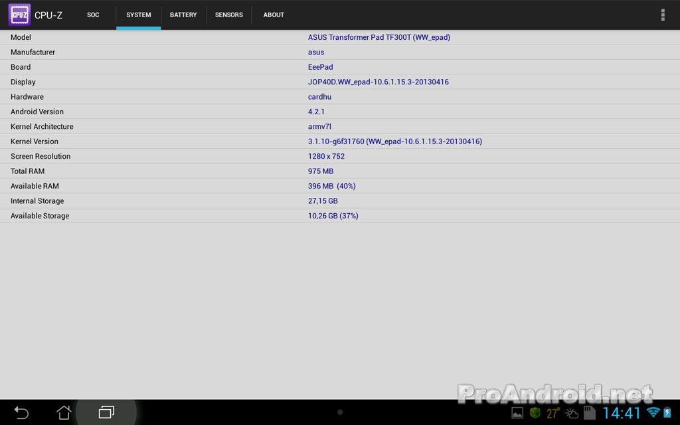
Task: Tap the CPU-Z title text
Action: pos(48,15)
